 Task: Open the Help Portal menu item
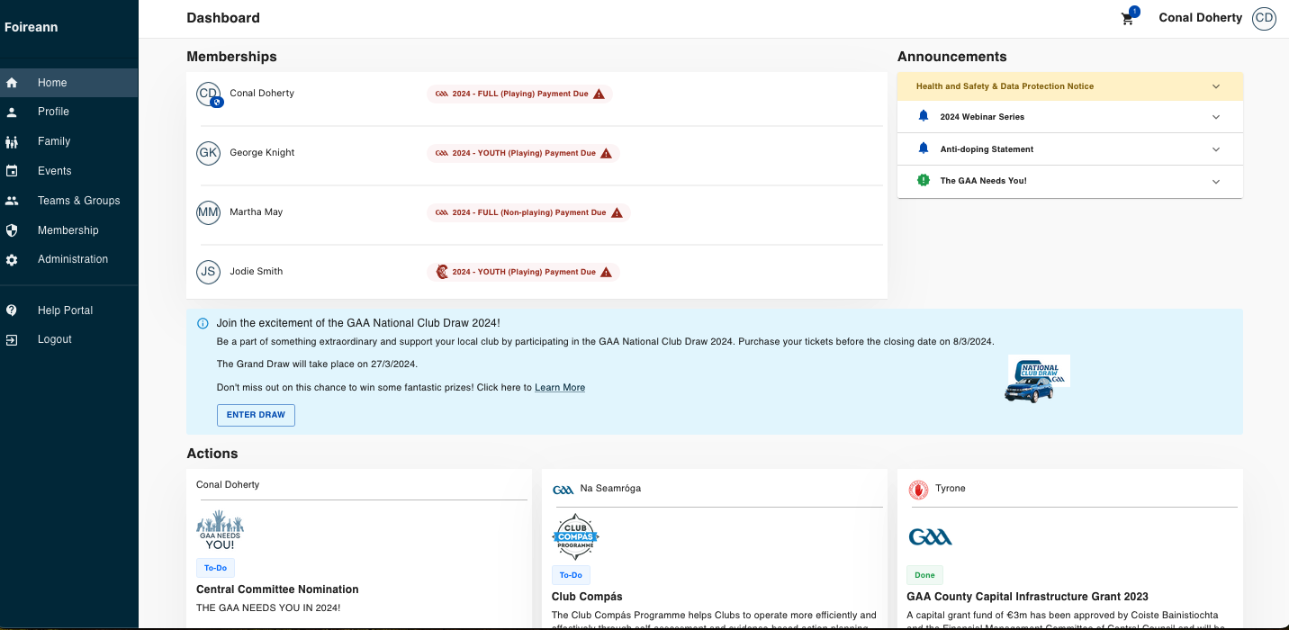[x=69, y=310]
